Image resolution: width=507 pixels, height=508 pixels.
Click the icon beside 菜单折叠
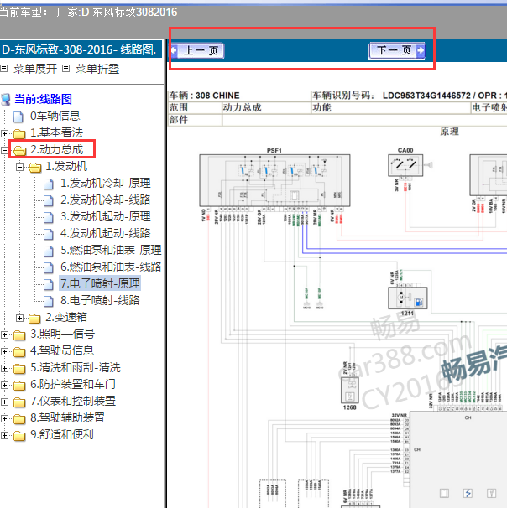pyautogui.click(x=65, y=69)
